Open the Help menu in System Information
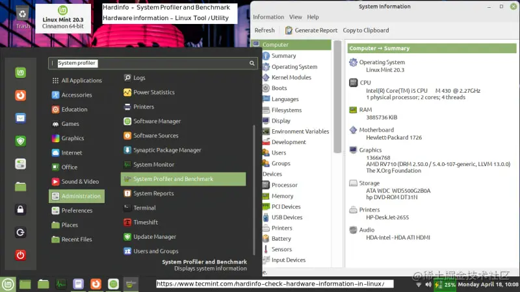The height and width of the screenshot is (292, 520). coord(313,17)
